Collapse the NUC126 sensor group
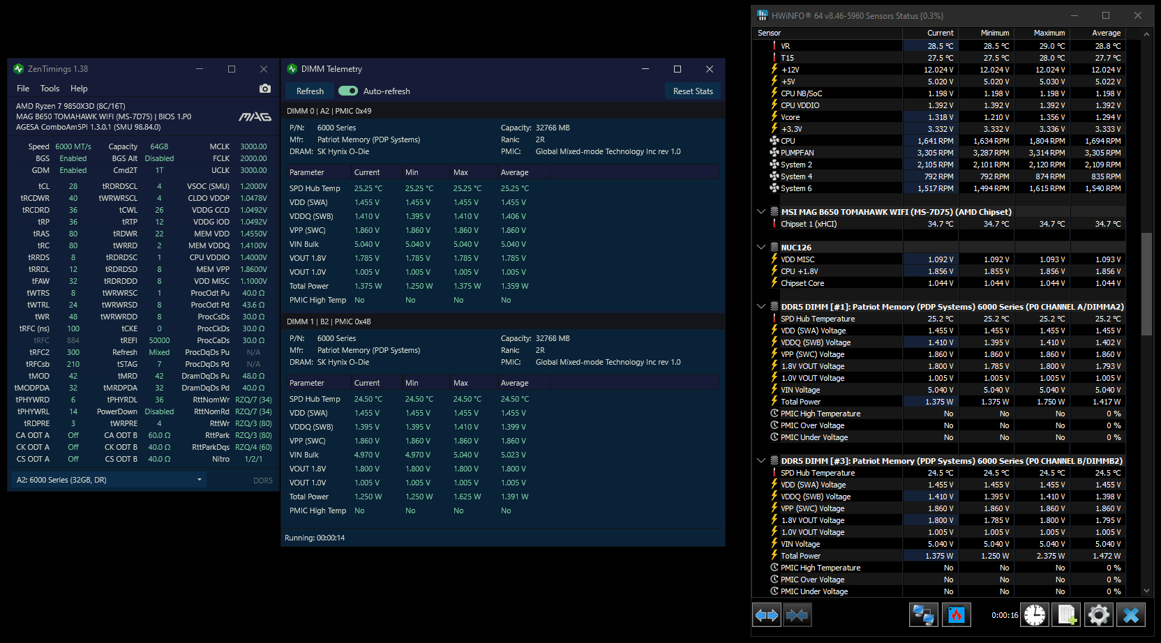Screen dimensions: 1161x643 click(x=761, y=248)
